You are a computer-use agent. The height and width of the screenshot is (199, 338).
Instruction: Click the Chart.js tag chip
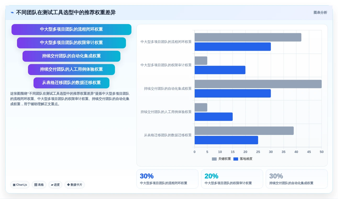(20, 185)
